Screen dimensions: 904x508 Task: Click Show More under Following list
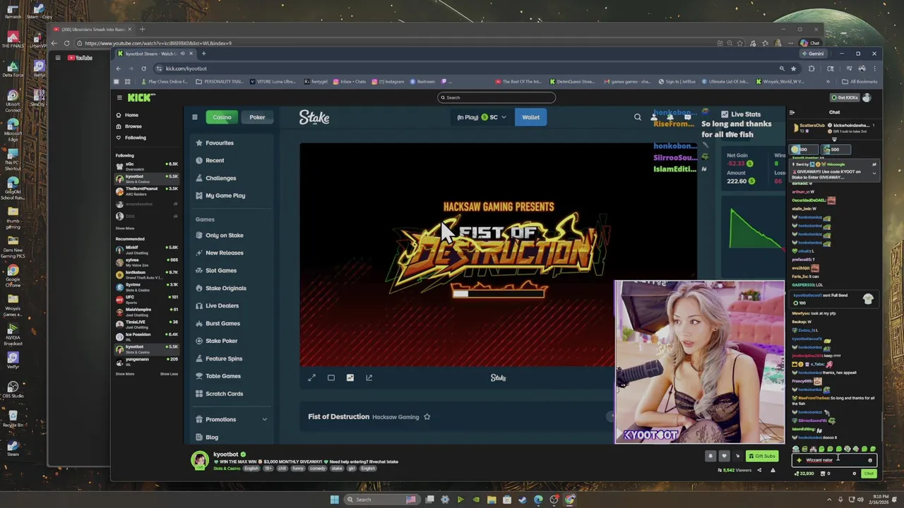pos(125,229)
